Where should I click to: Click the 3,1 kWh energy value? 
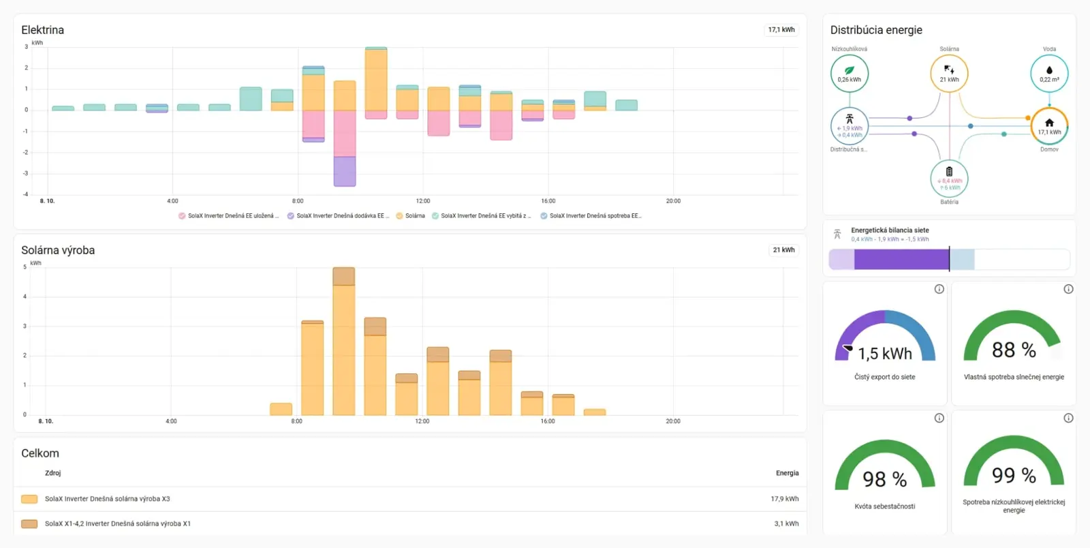click(x=786, y=523)
